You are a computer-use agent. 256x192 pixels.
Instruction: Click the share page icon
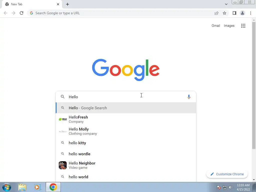pos(216,13)
